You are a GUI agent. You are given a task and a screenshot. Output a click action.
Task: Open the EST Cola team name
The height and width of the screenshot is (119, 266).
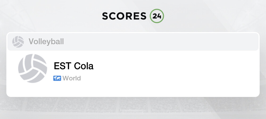(74, 66)
